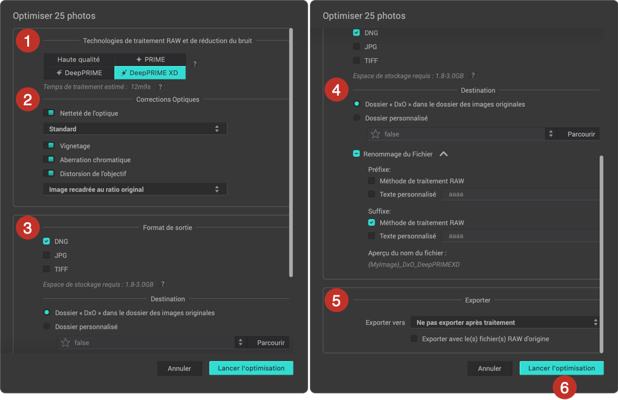618x400 pixels.
Task: Toggle Aberration chromatique correction
Action: coord(49,160)
